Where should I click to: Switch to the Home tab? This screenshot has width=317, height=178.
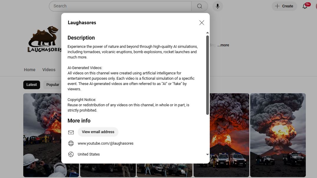(x=29, y=70)
